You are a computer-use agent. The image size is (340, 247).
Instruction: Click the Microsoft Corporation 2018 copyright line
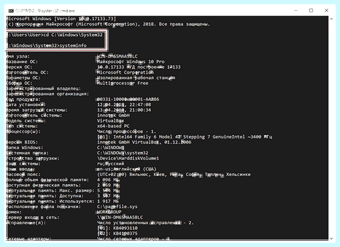click(108, 24)
